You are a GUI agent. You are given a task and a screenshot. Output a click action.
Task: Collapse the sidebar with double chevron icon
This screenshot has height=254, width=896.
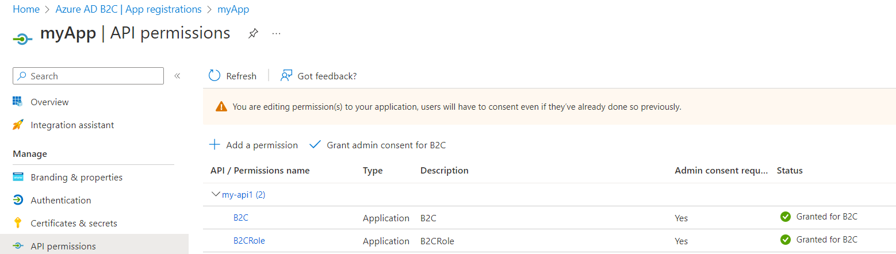pos(177,76)
